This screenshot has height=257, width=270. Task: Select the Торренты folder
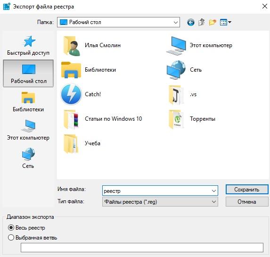pos(191,119)
